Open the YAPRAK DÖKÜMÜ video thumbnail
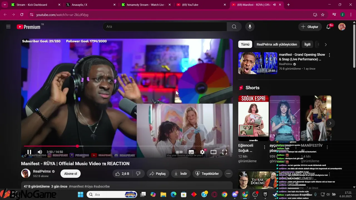 coord(258,180)
